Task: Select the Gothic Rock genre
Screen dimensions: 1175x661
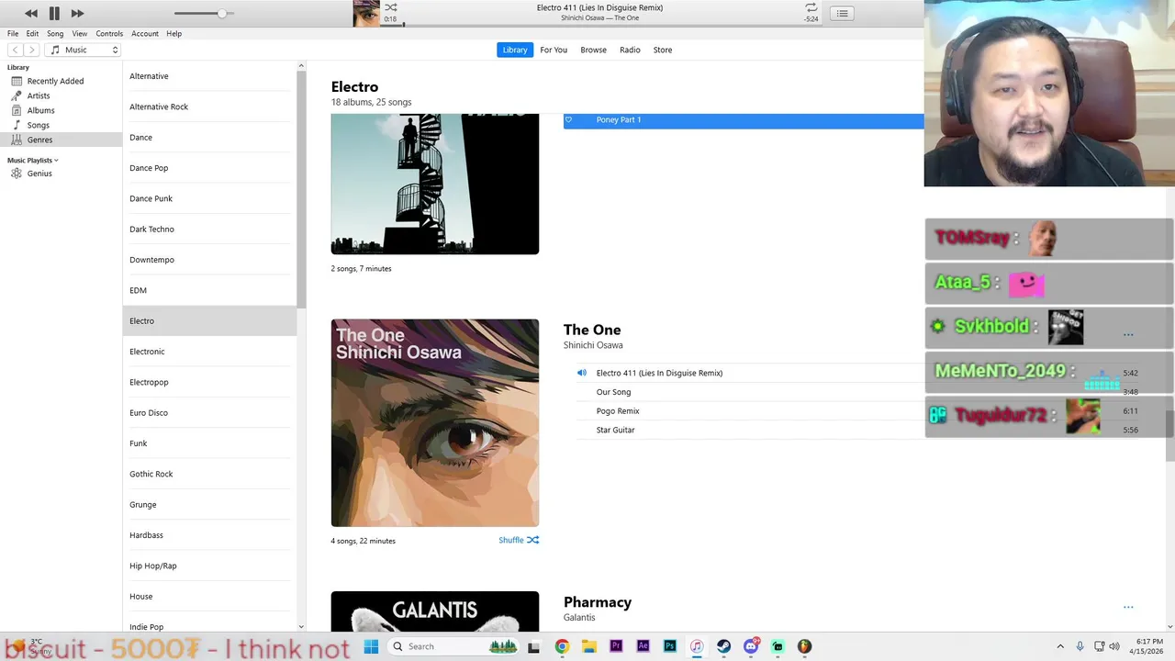Action: (209, 474)
